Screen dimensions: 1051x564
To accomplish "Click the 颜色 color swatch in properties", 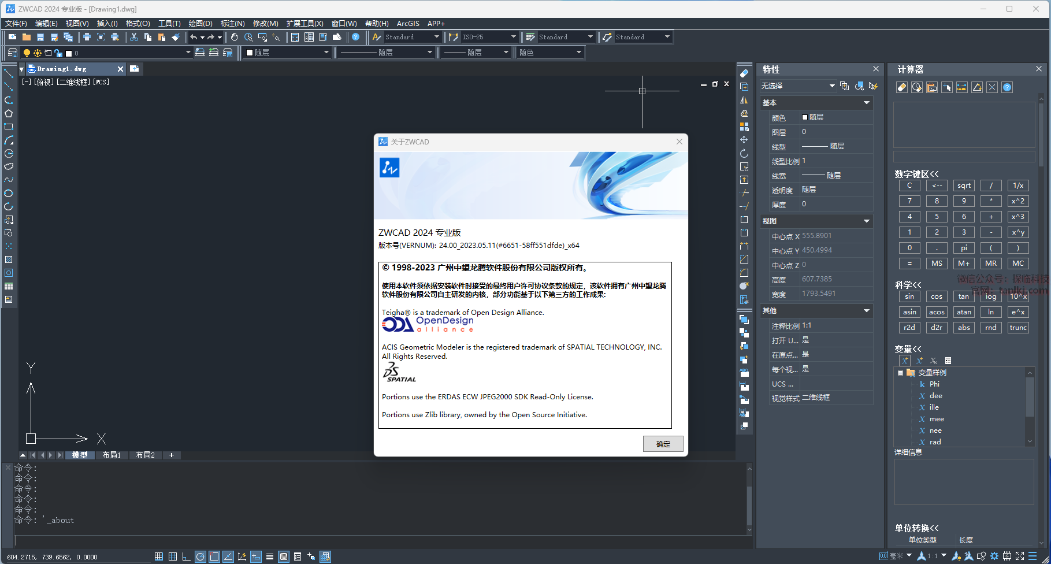I will click(805, 117).
